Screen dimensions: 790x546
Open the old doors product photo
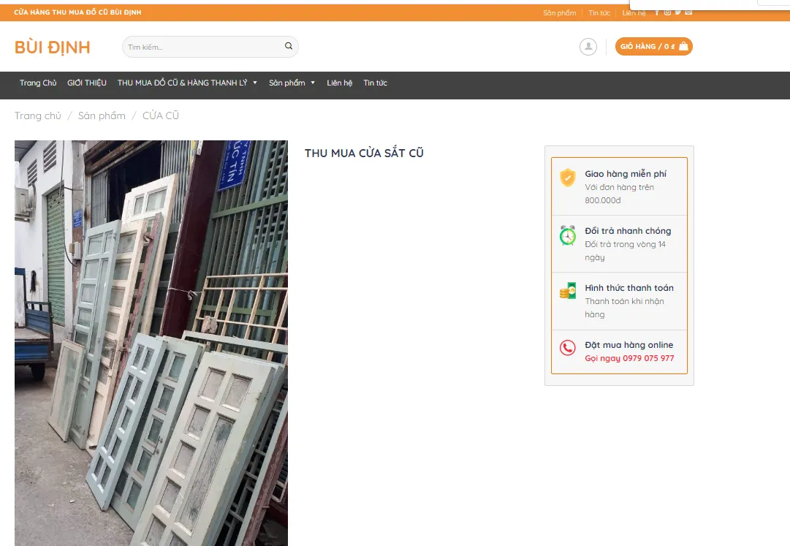click(151, 343)
